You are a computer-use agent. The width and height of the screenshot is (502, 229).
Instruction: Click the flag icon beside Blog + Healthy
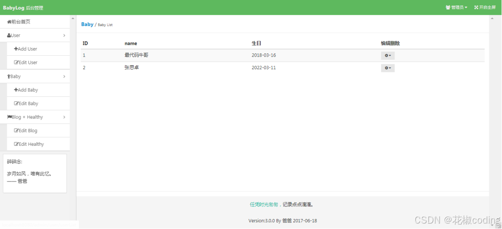[x=9, y=117]
